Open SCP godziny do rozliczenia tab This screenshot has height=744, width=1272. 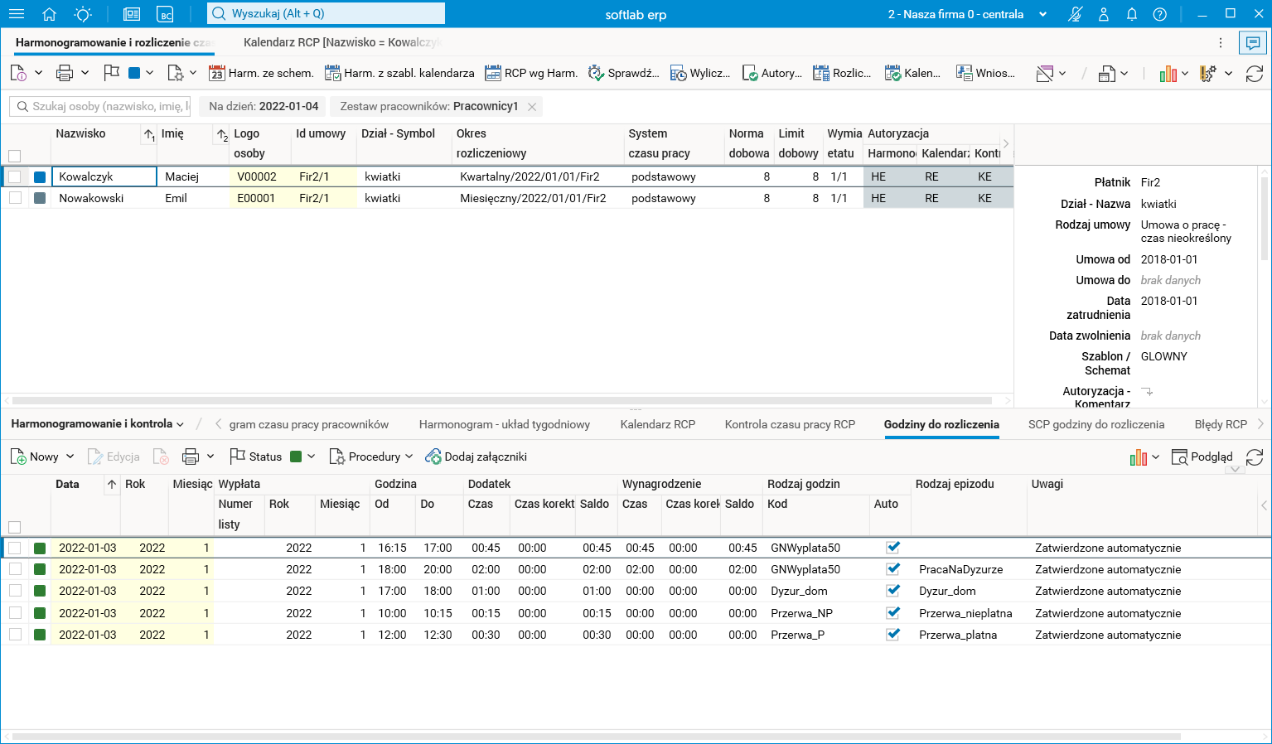(x=1095, y=424)
